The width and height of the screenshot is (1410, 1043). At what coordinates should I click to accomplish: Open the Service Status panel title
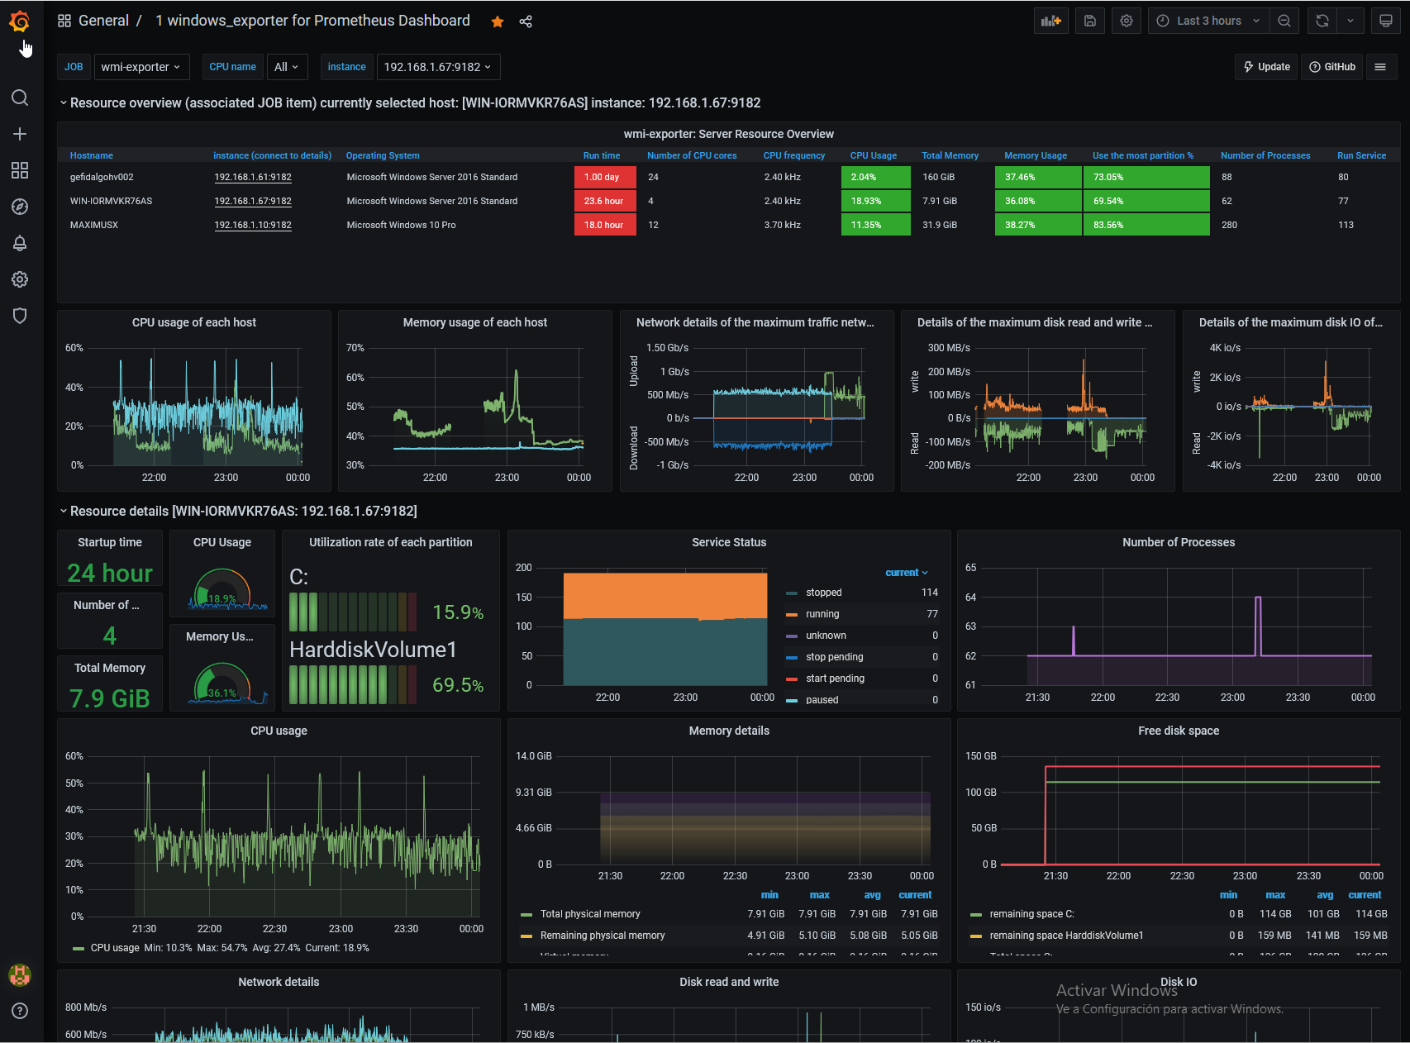click(729, 542)
